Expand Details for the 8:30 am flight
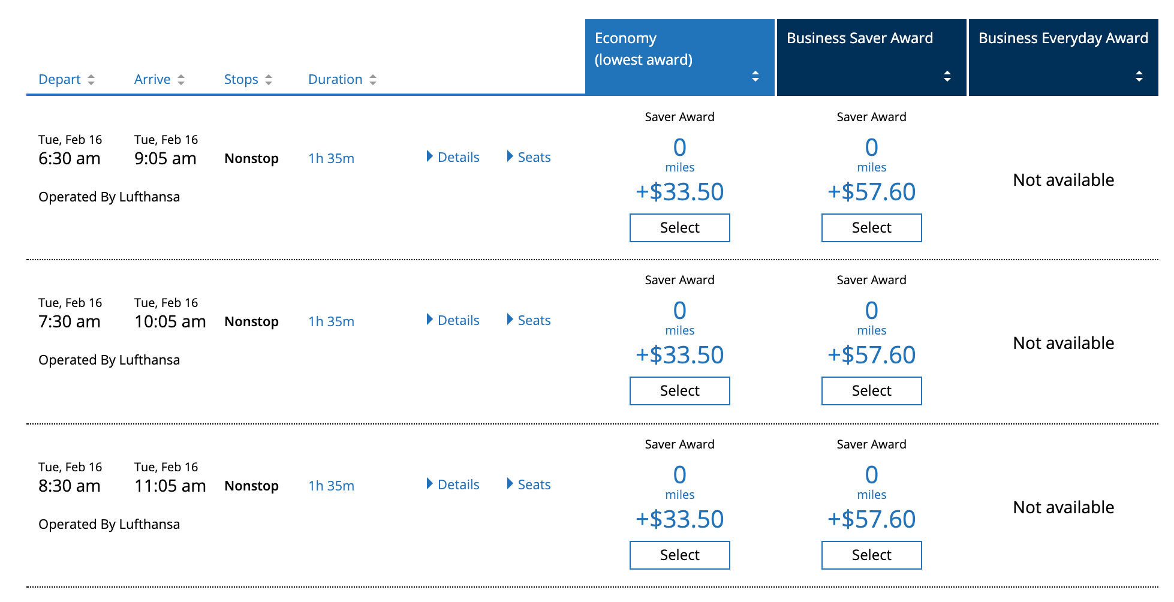The image size is (1174, 602). tap(453, 484)
